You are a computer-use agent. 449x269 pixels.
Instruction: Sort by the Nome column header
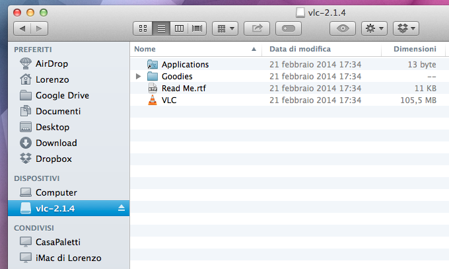196,49
